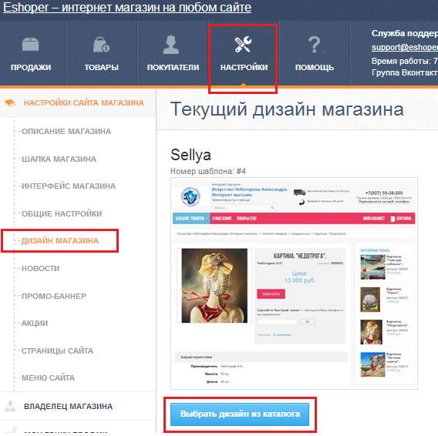Collapse Настройки сайта магазина section

tap(83, 102)
